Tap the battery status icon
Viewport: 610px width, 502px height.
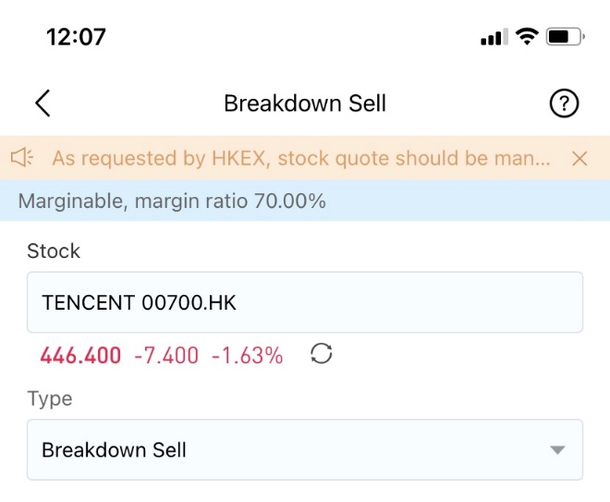click(565, 37)
